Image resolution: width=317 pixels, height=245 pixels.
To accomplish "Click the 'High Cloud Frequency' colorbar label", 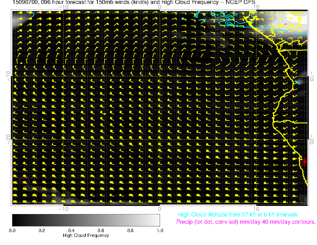I will pos(86,235).
